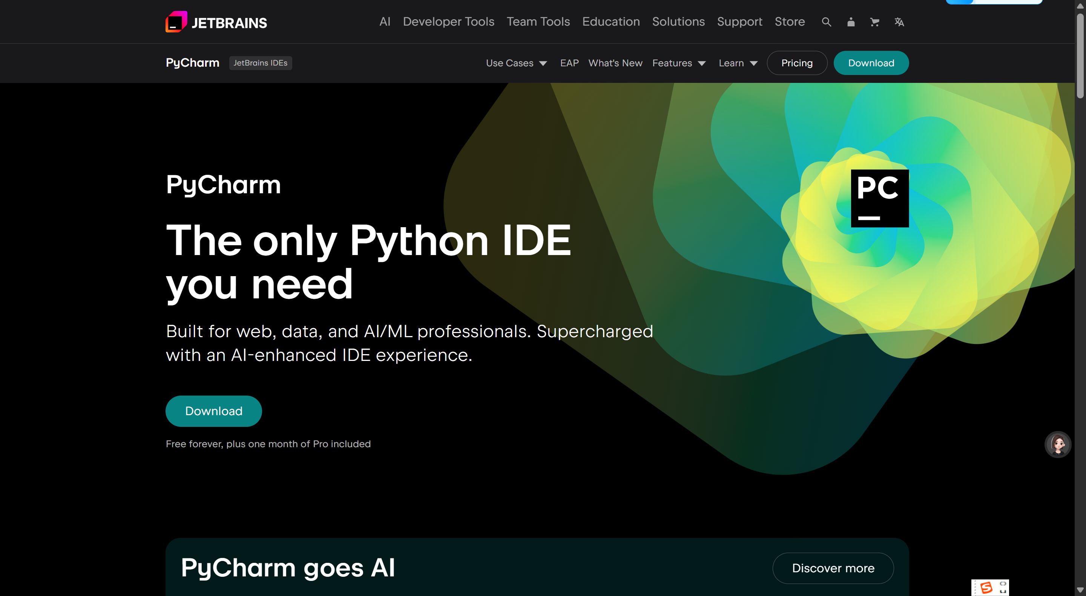Click the hero Download button
The height and width of the screenshot is (596, 1086).
[214, 411]
